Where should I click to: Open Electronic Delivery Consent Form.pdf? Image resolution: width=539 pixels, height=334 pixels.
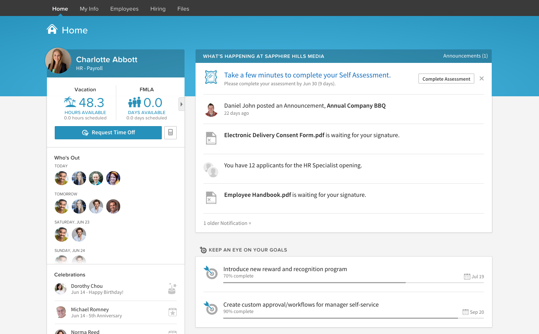click(274, 135)
